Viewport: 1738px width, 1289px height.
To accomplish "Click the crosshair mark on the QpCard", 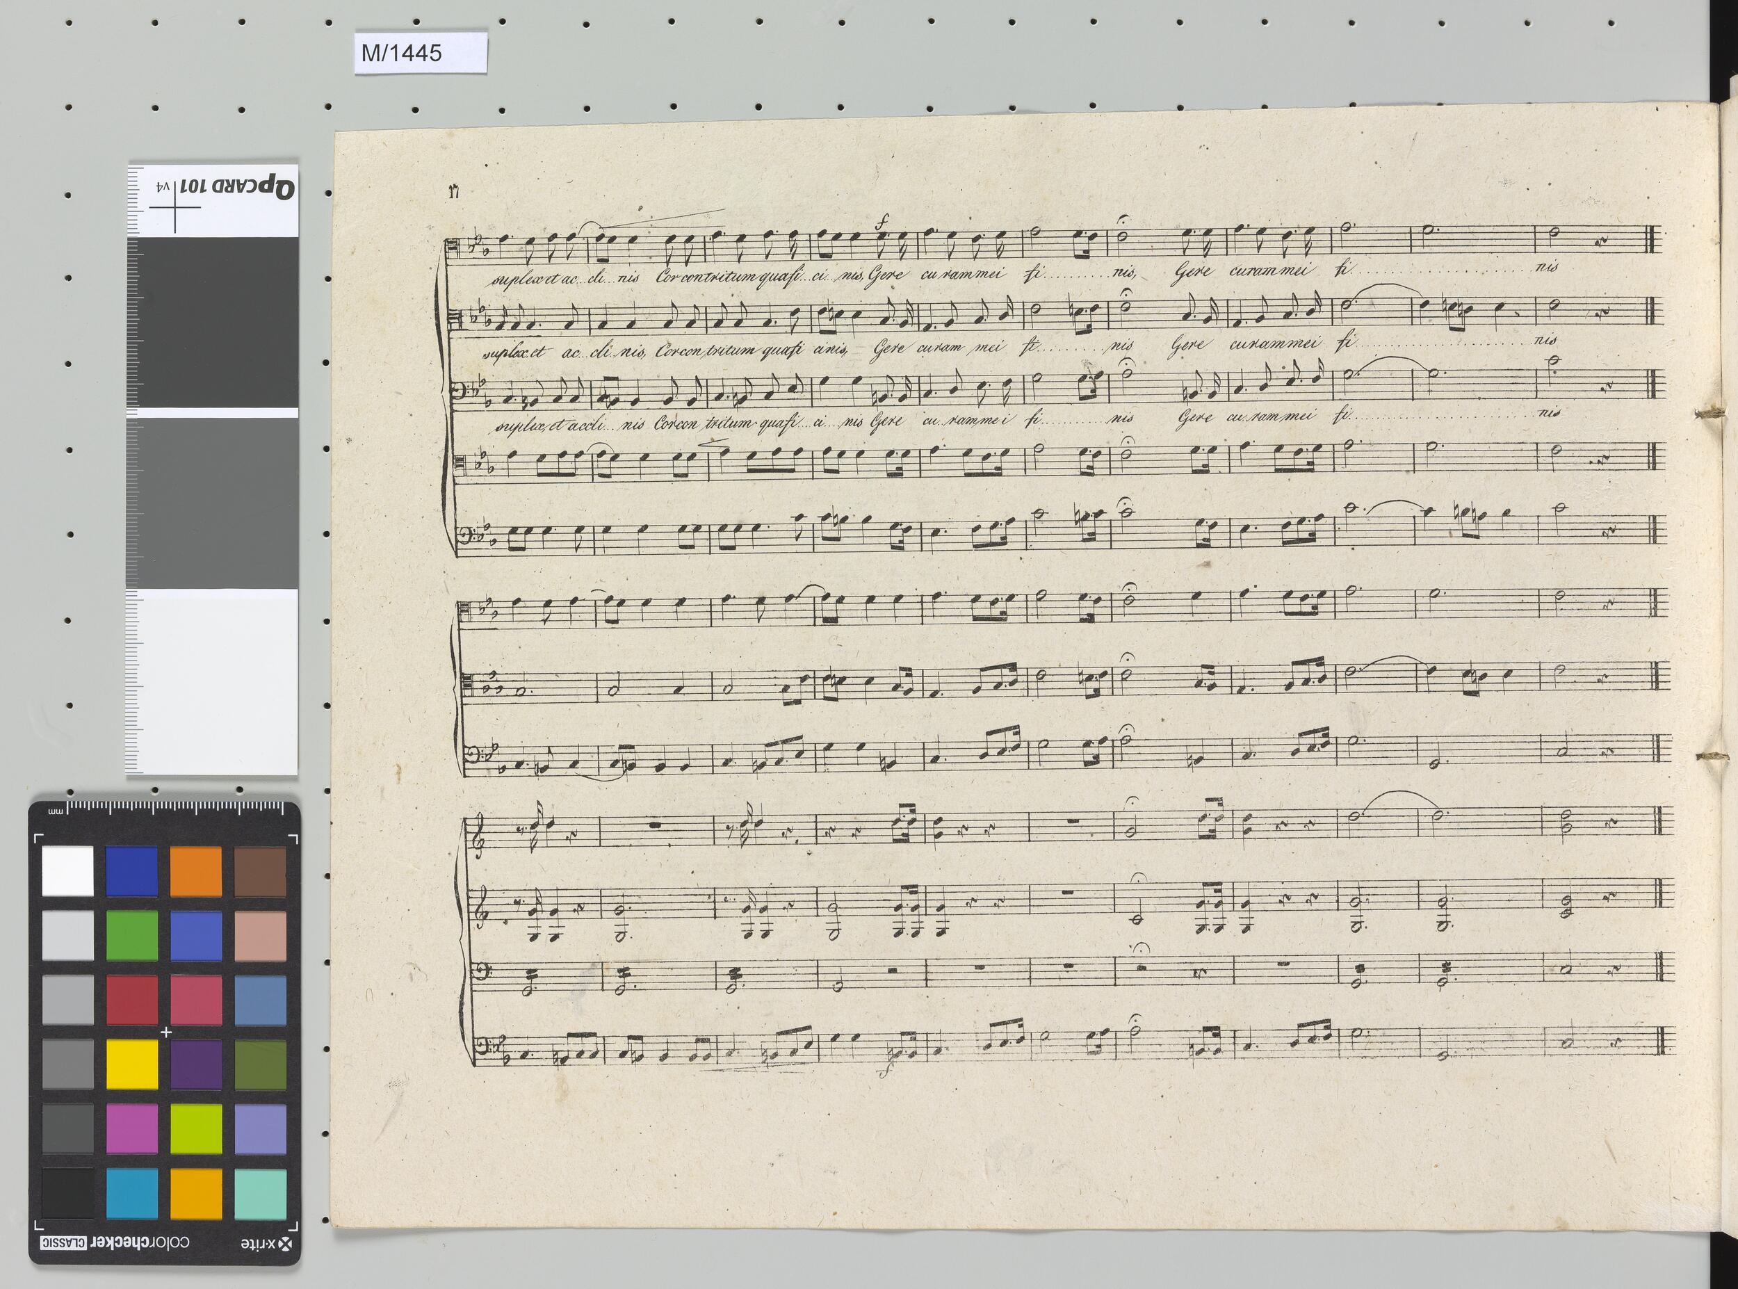I will coord(175,209).
